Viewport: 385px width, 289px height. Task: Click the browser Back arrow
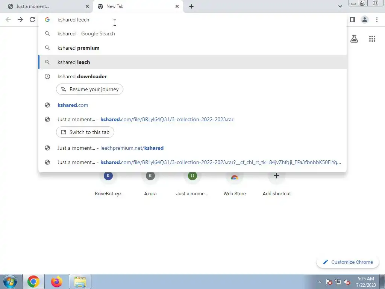coord(8,20)
